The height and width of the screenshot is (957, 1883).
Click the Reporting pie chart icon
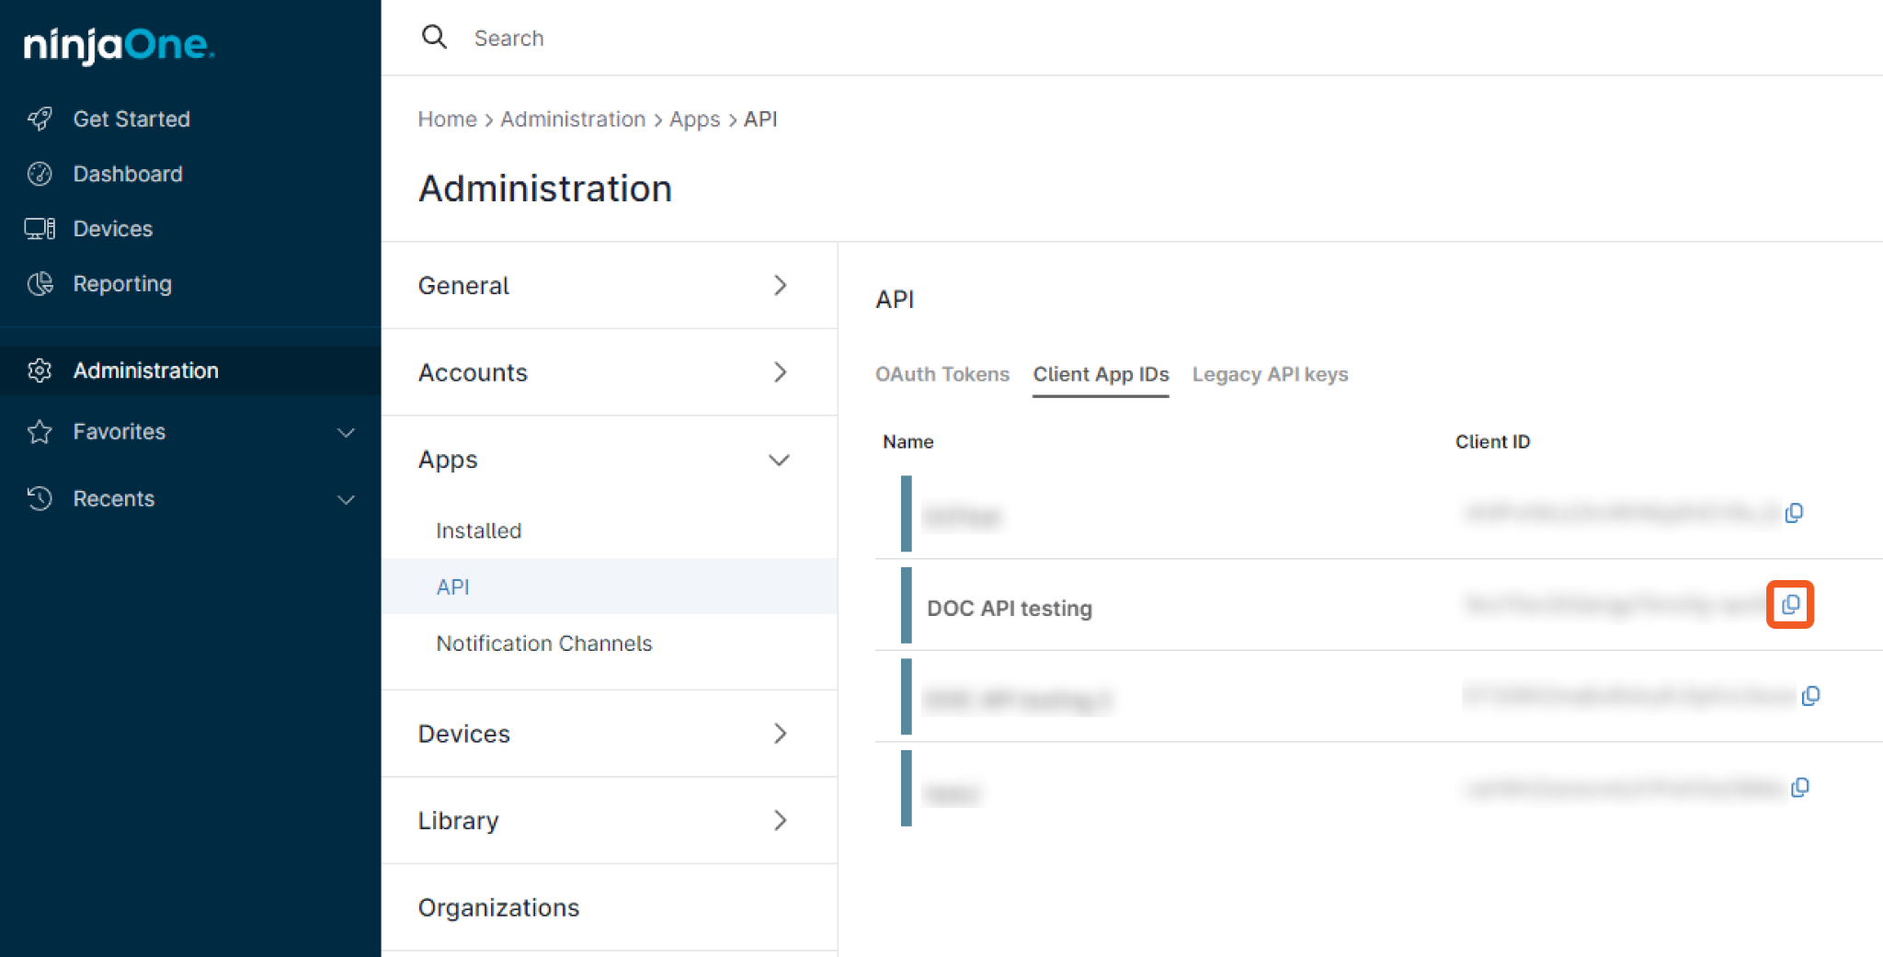click(x=40, y=284)
